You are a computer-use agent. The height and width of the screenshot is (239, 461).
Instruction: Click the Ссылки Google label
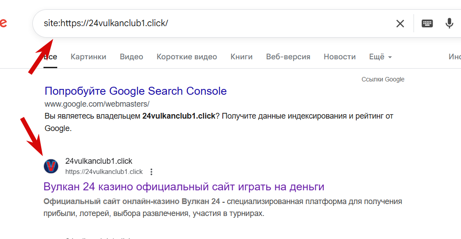pos(383,80)
